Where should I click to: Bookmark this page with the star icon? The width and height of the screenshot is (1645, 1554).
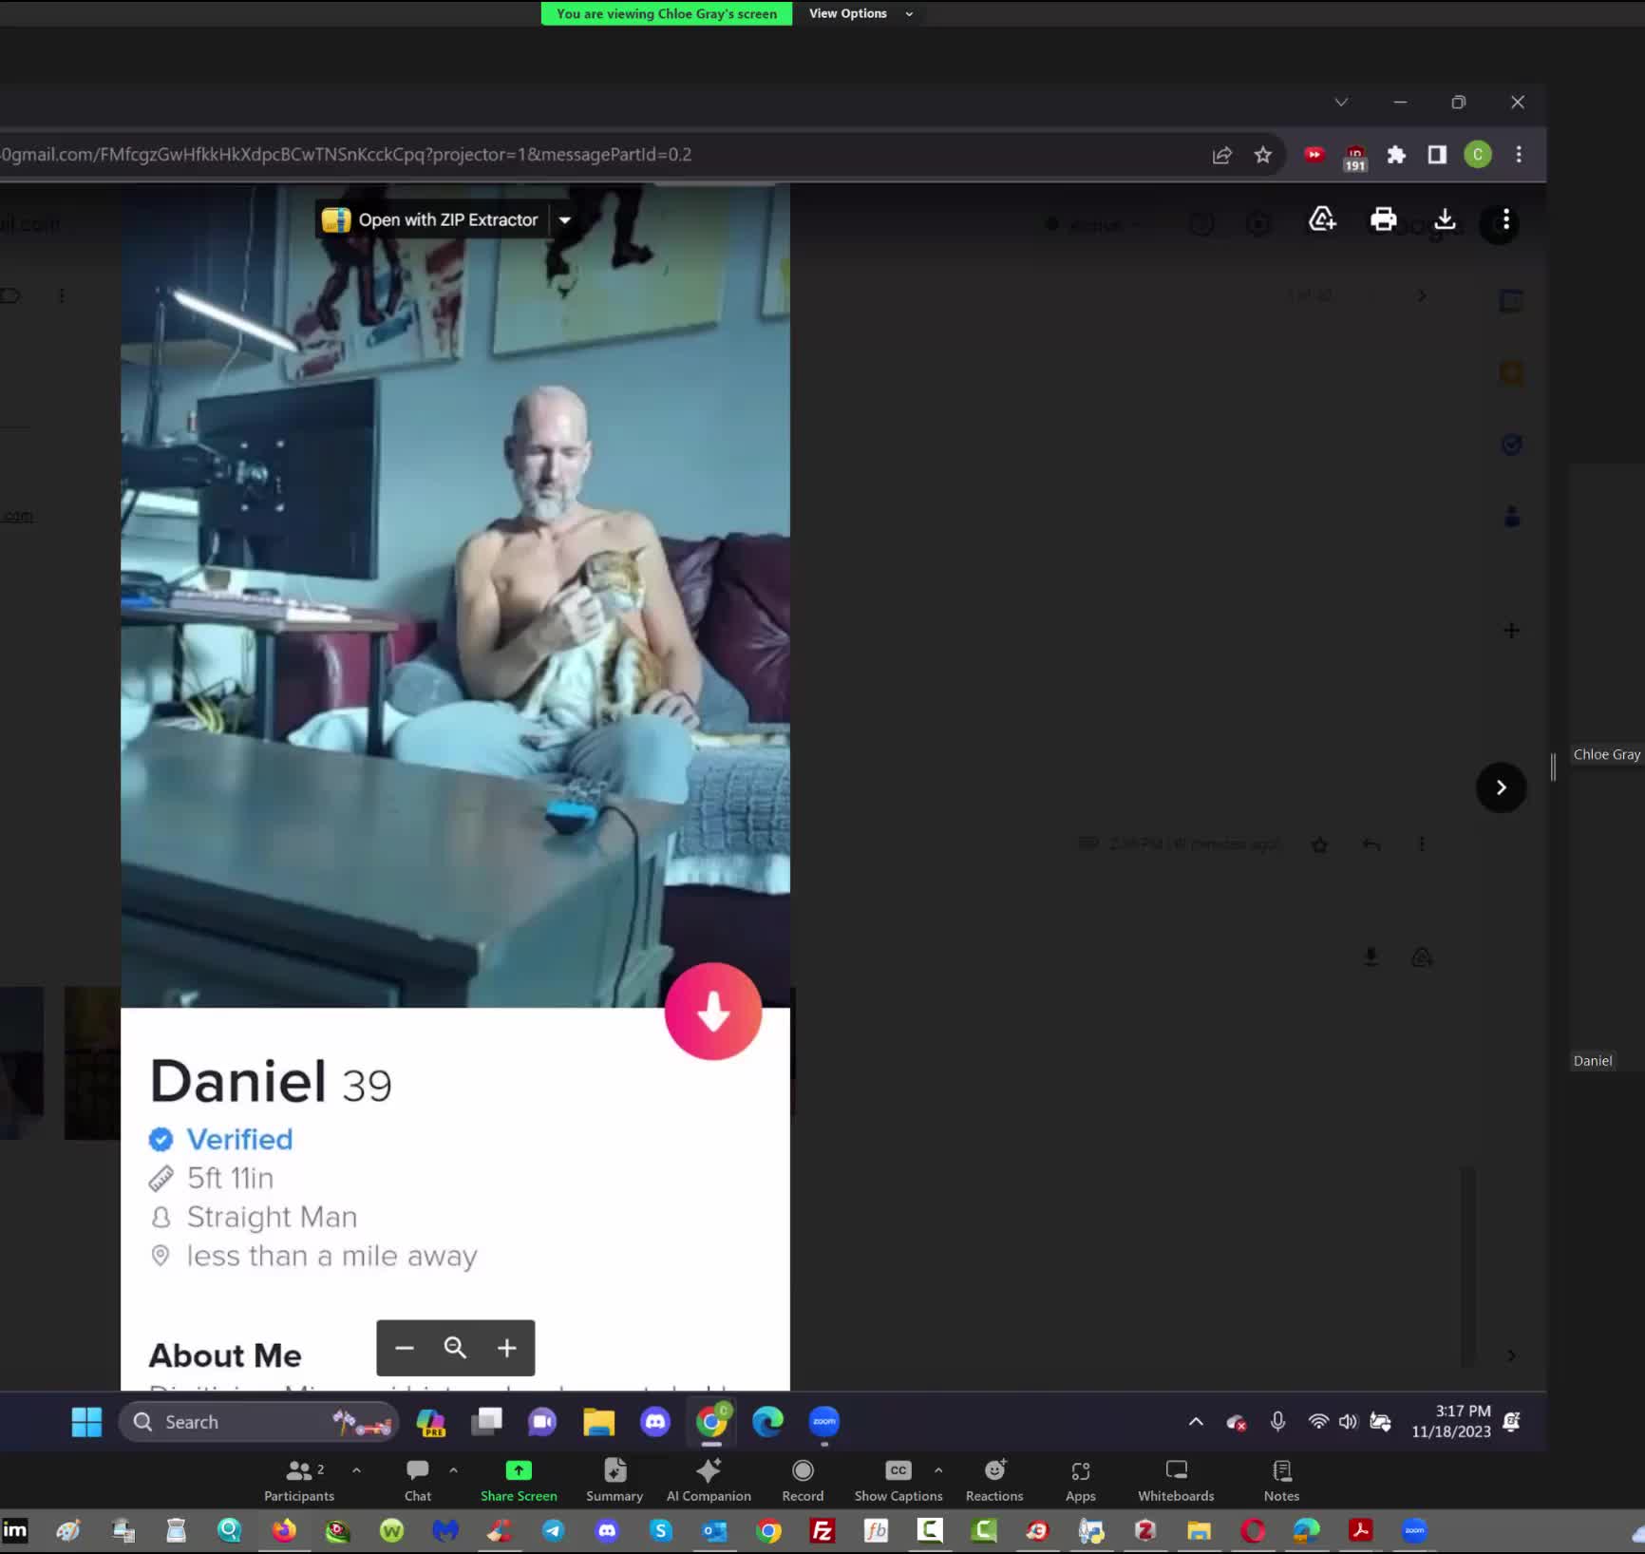[1262, 155]
